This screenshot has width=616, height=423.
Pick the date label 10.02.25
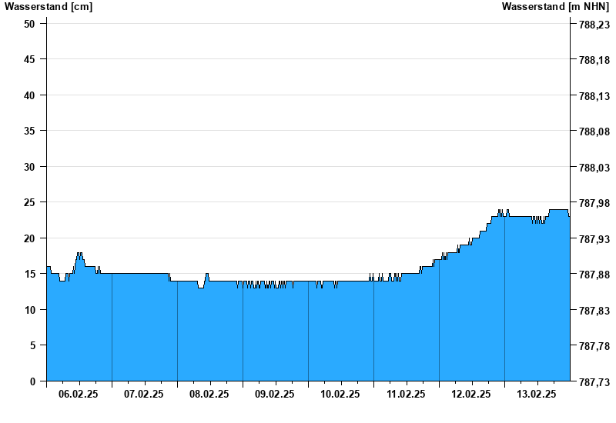[340, 395]
